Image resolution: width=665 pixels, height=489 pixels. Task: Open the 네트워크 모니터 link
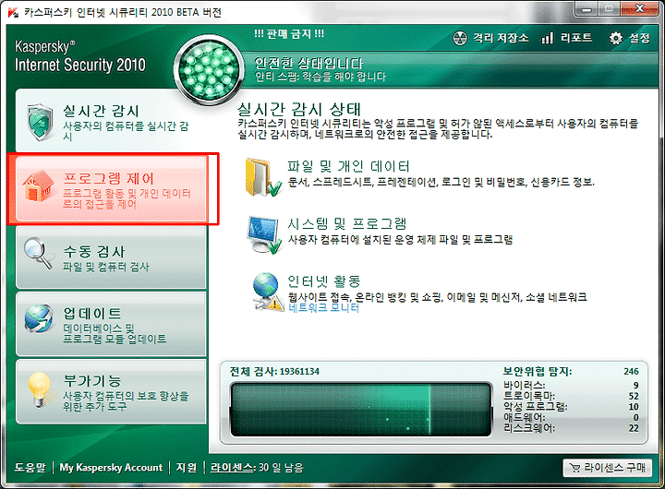tap(323, 307)
